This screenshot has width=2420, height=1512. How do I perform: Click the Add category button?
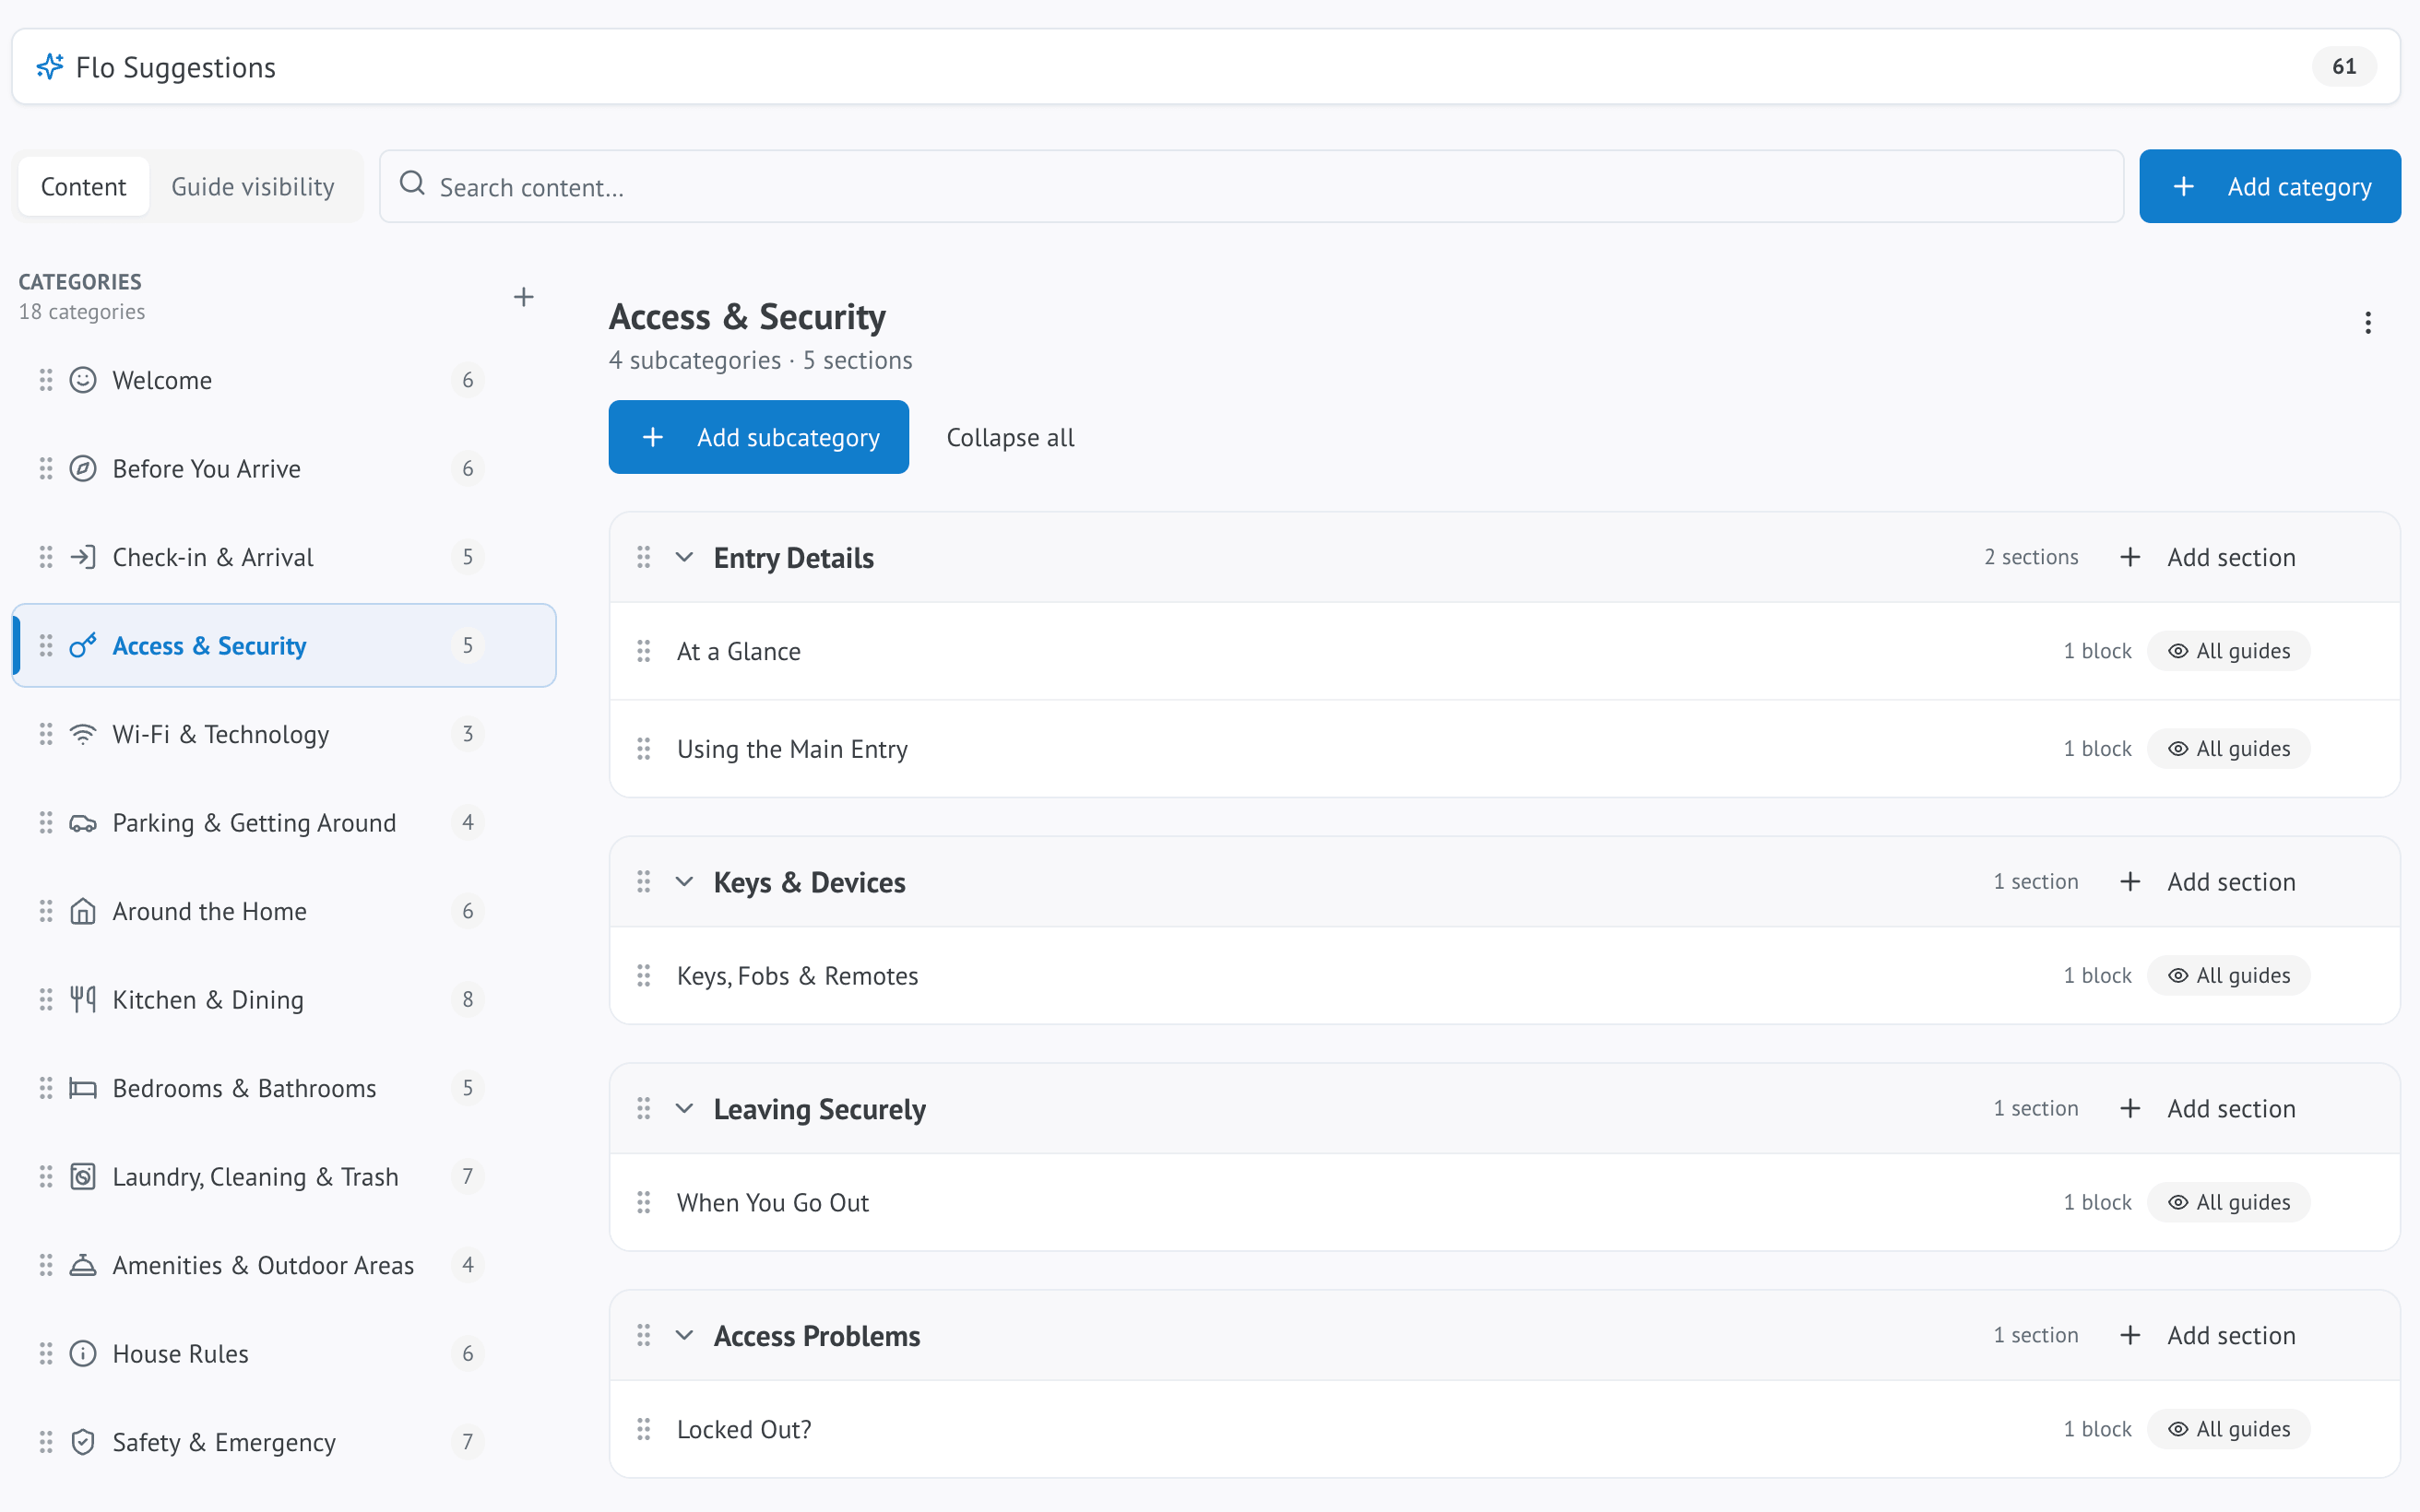pyautogui.click(x=2270, y=187)
